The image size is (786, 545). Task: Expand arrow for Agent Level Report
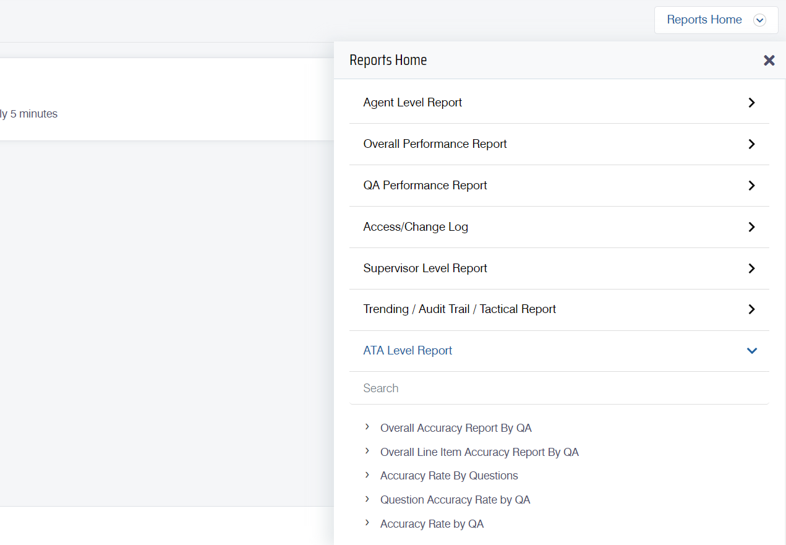752,103
